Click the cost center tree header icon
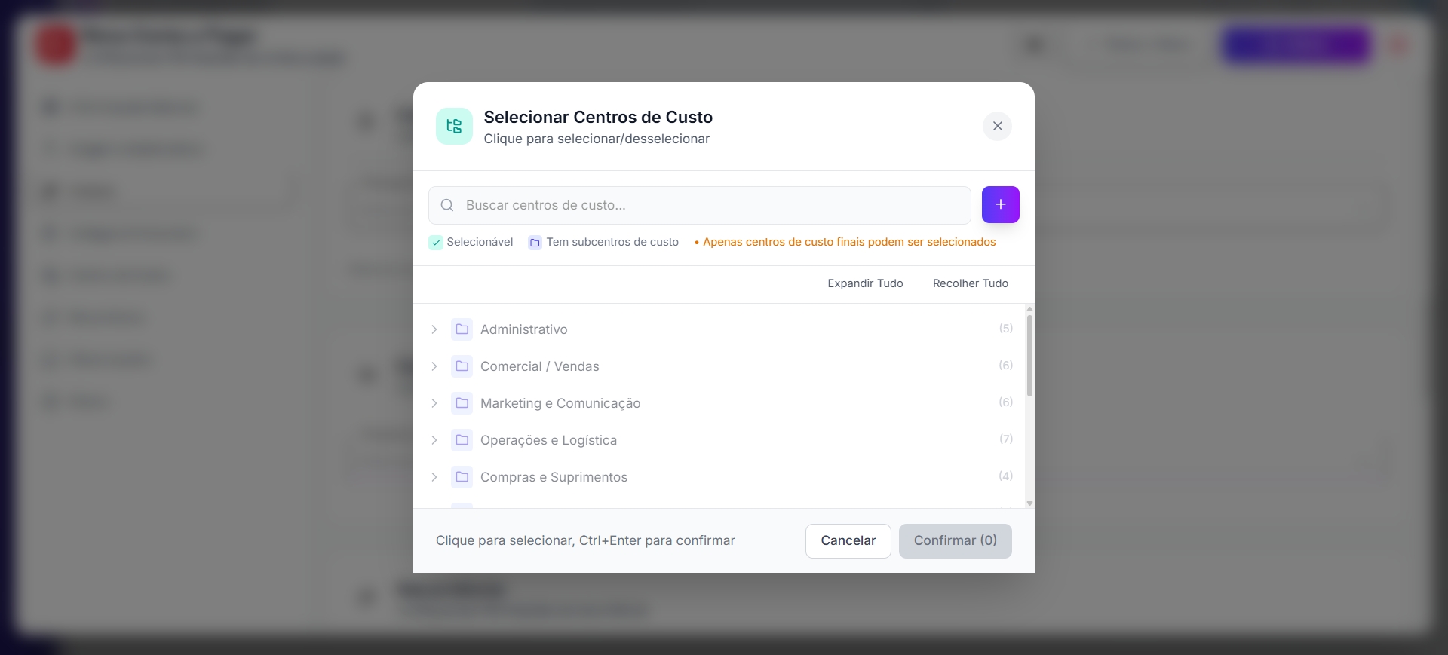This screenshot has width=1448, height=655. 454,126
